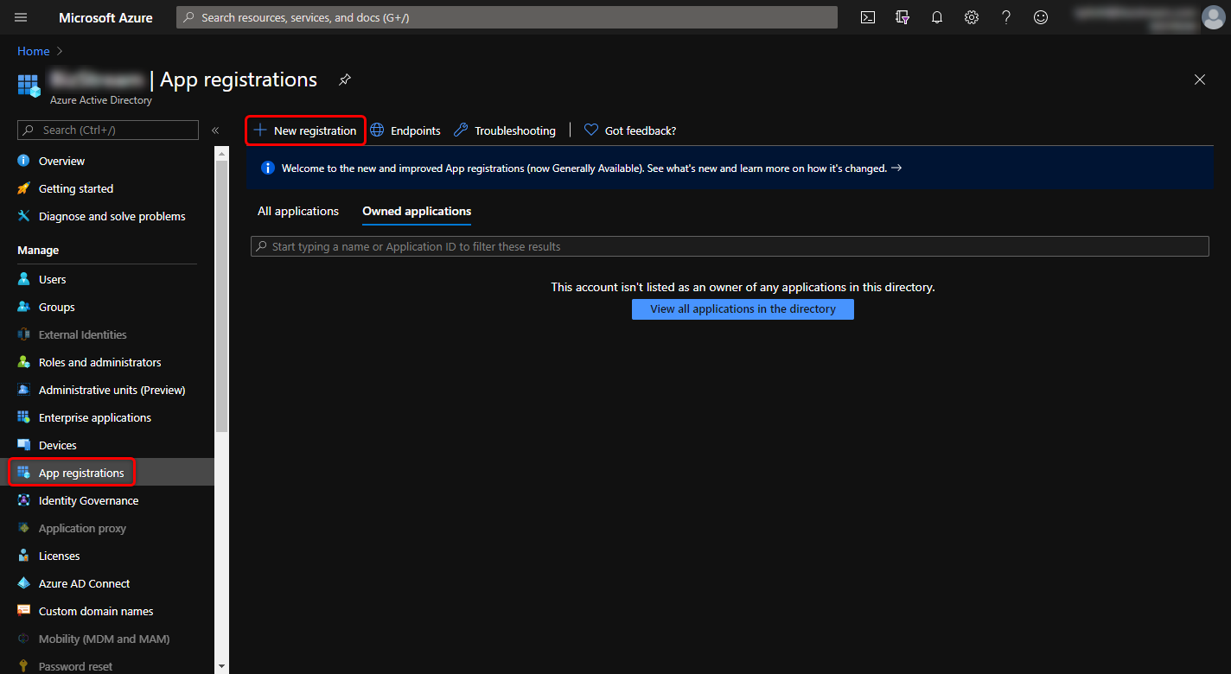Open the help question mark menu
Viewport: 1231px width, 674px height.
point(1006,17)
